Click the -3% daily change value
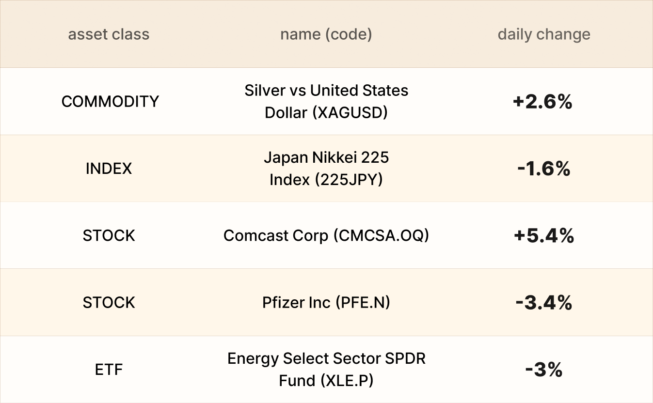The height and width of the screenshot is (403, 653). click(543, 370)
